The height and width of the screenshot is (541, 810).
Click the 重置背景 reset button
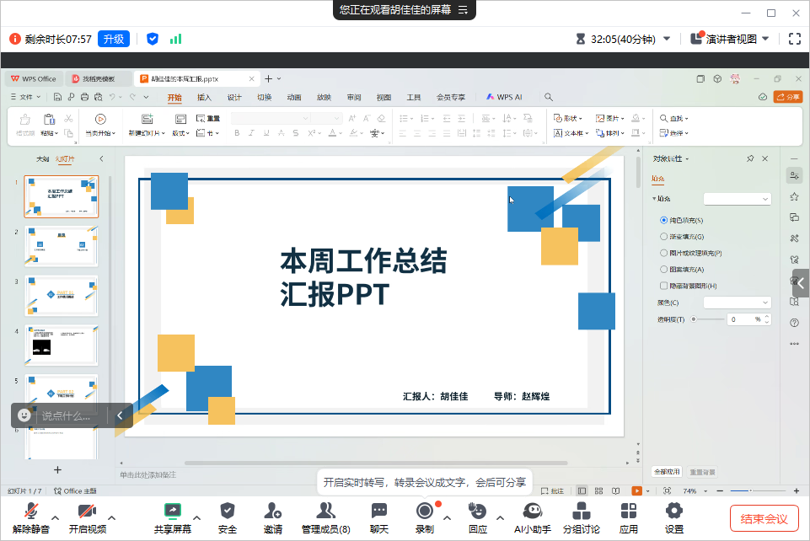click(x=703, y=472)
